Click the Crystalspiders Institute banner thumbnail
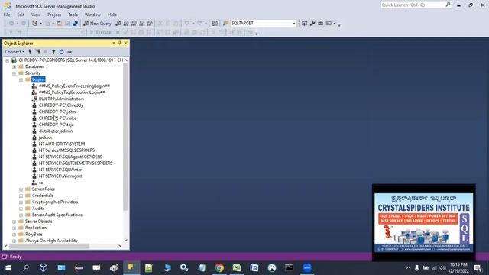This screenshot has width=489, height=275. coord(424,222)
